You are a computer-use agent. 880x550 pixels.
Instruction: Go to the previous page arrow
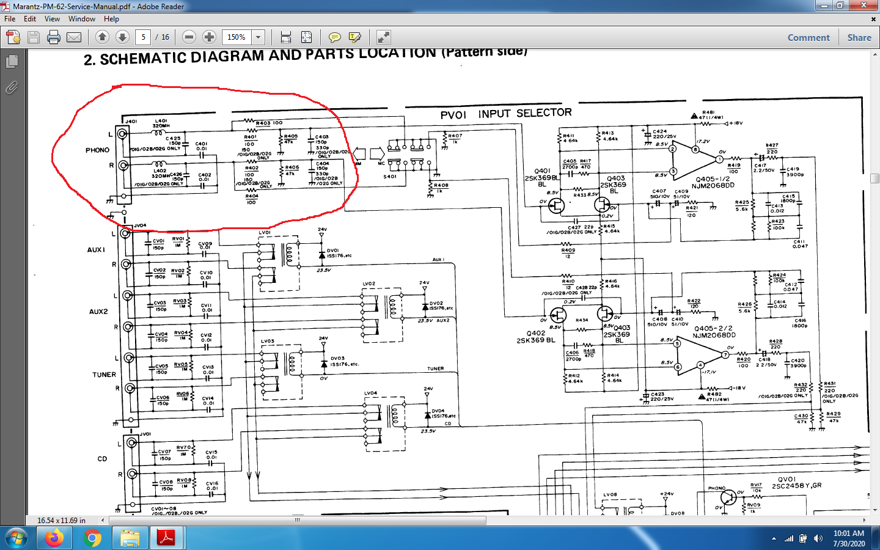[x=102, y=37]
